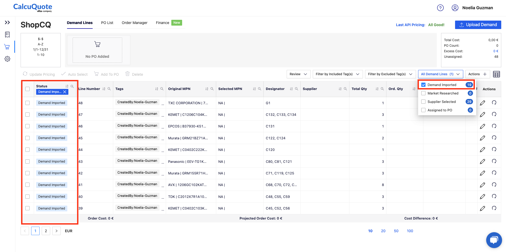Viewport: 506px width, 252px height.
Task: Open the shopping cart sidebar icon
Action: (x=7, y=47)
